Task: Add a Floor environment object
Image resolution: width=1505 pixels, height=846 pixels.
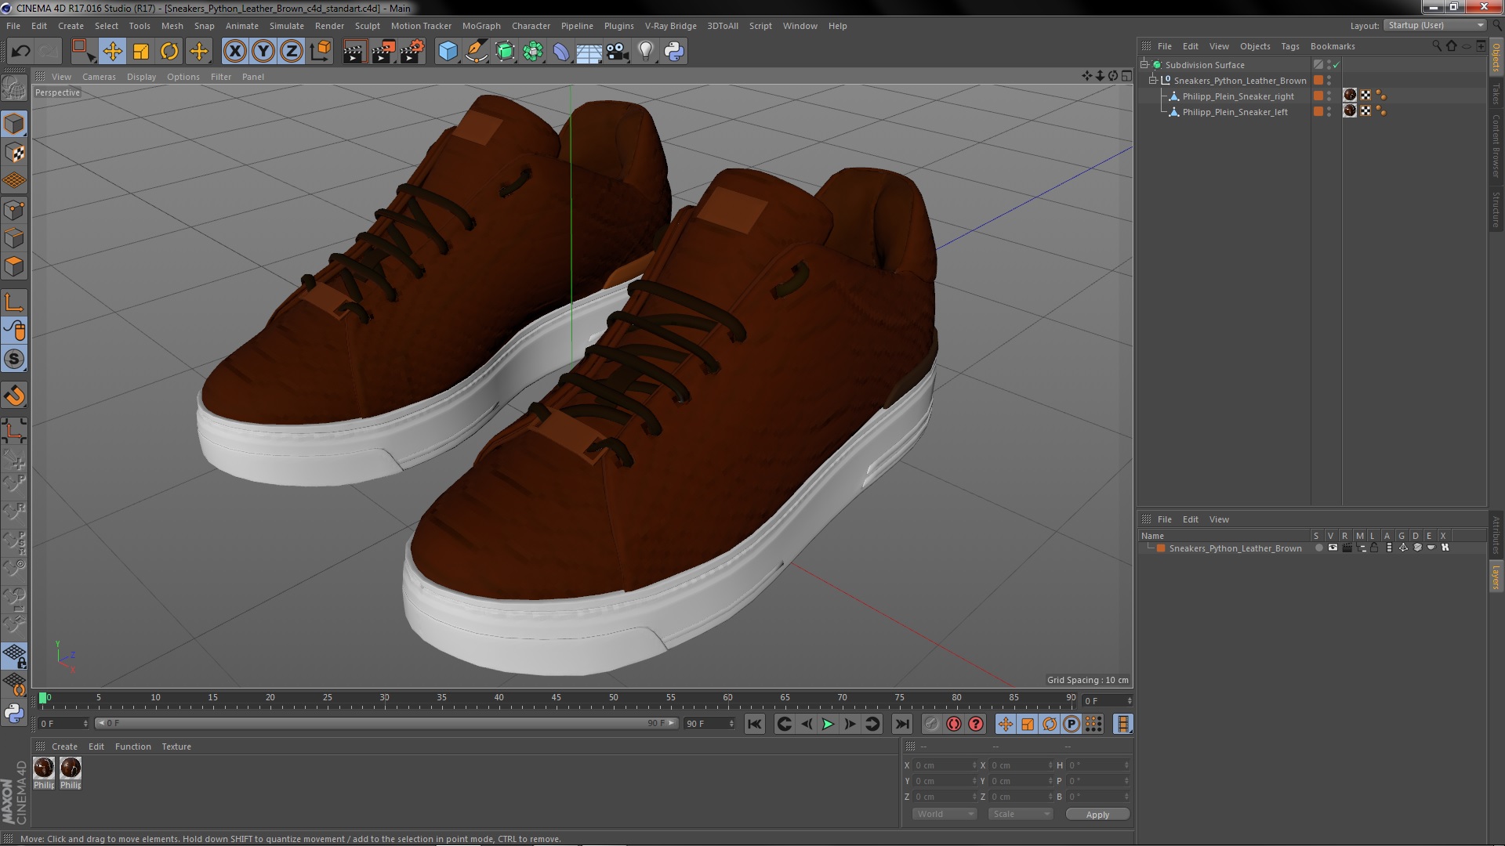Action: (589, 52)
